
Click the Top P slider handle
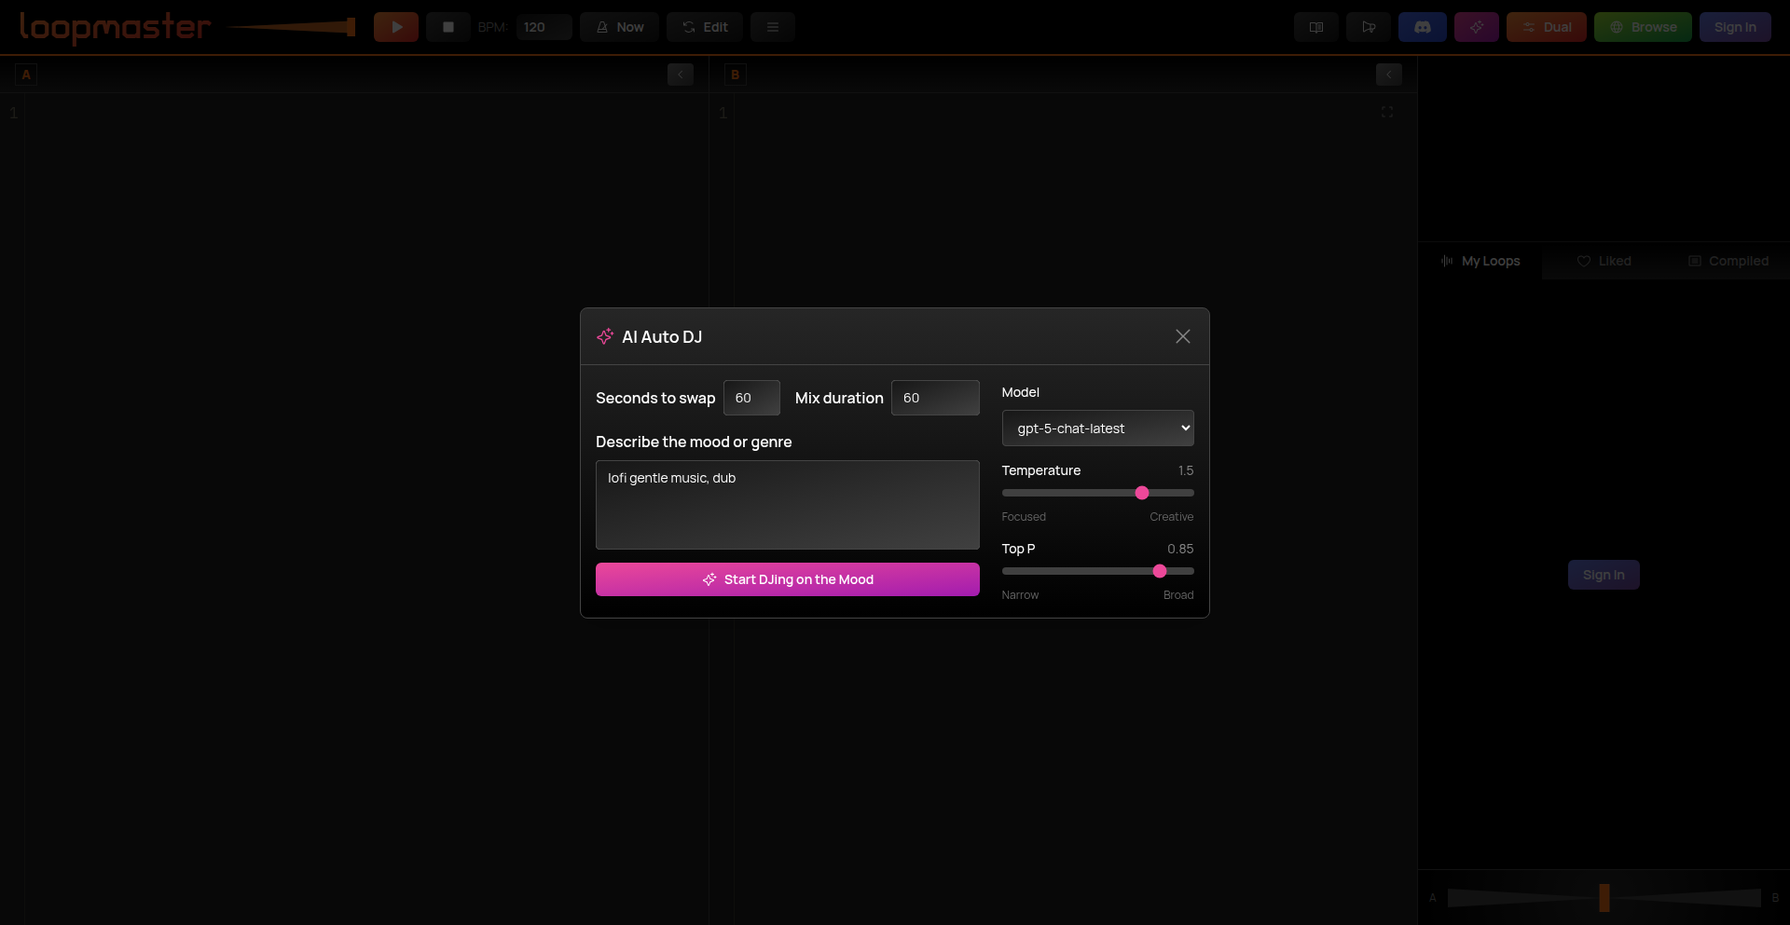point(1159,571)
